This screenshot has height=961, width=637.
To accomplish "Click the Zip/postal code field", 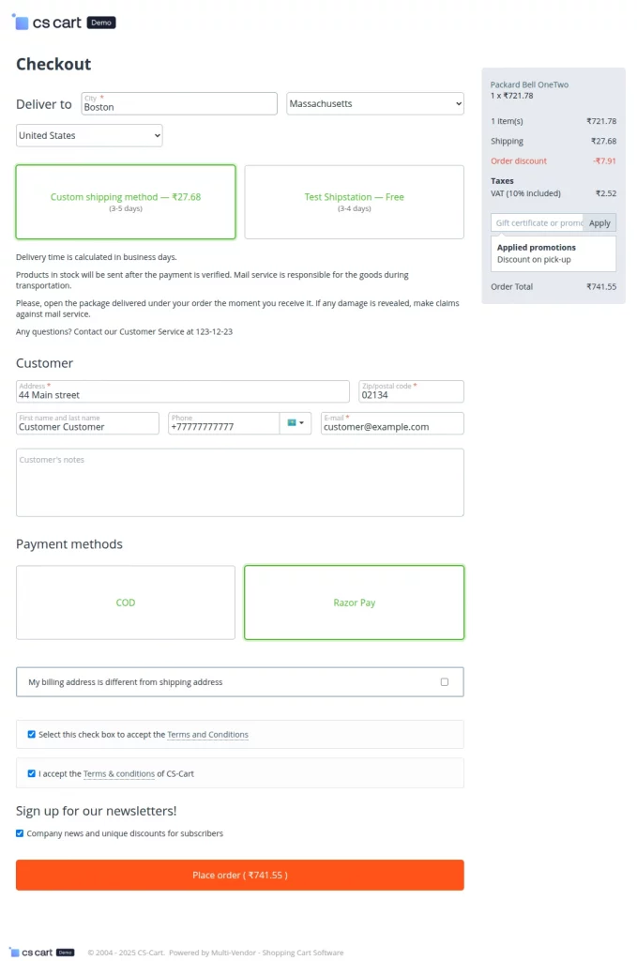I will pyautogui.click(x=411, y=395).
